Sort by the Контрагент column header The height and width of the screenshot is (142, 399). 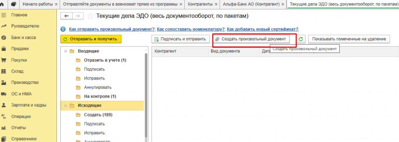[x=180, y=51]
